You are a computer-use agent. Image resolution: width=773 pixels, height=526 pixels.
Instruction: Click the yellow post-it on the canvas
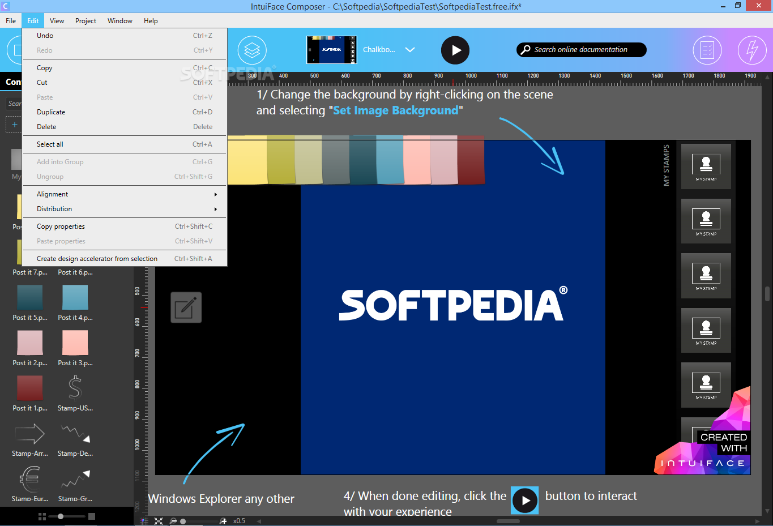point(247,159)
